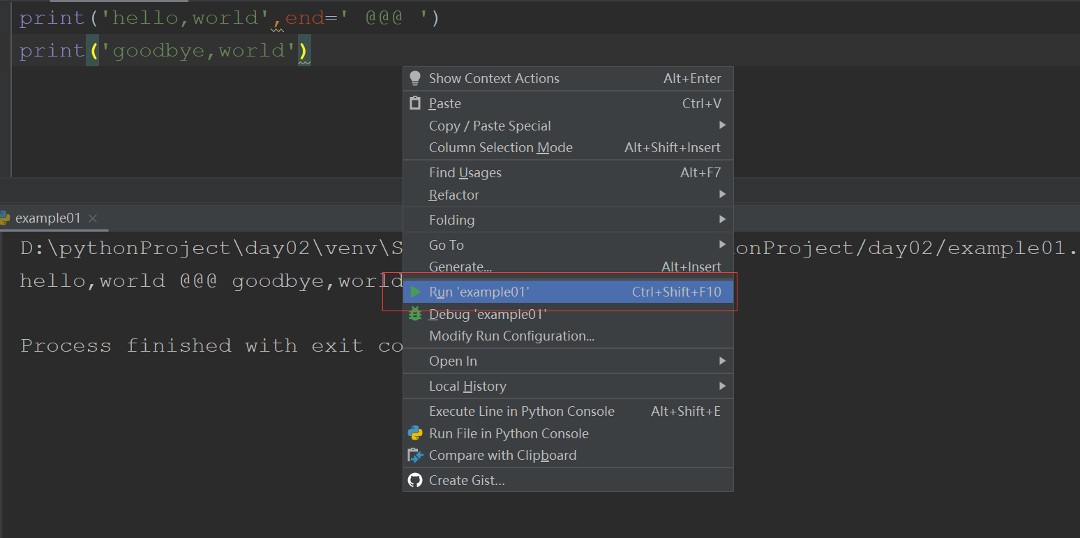Close the example01 run tab

93,218
